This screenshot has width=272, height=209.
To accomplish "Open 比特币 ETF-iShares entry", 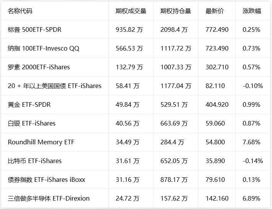I will (x=135, y=161).
